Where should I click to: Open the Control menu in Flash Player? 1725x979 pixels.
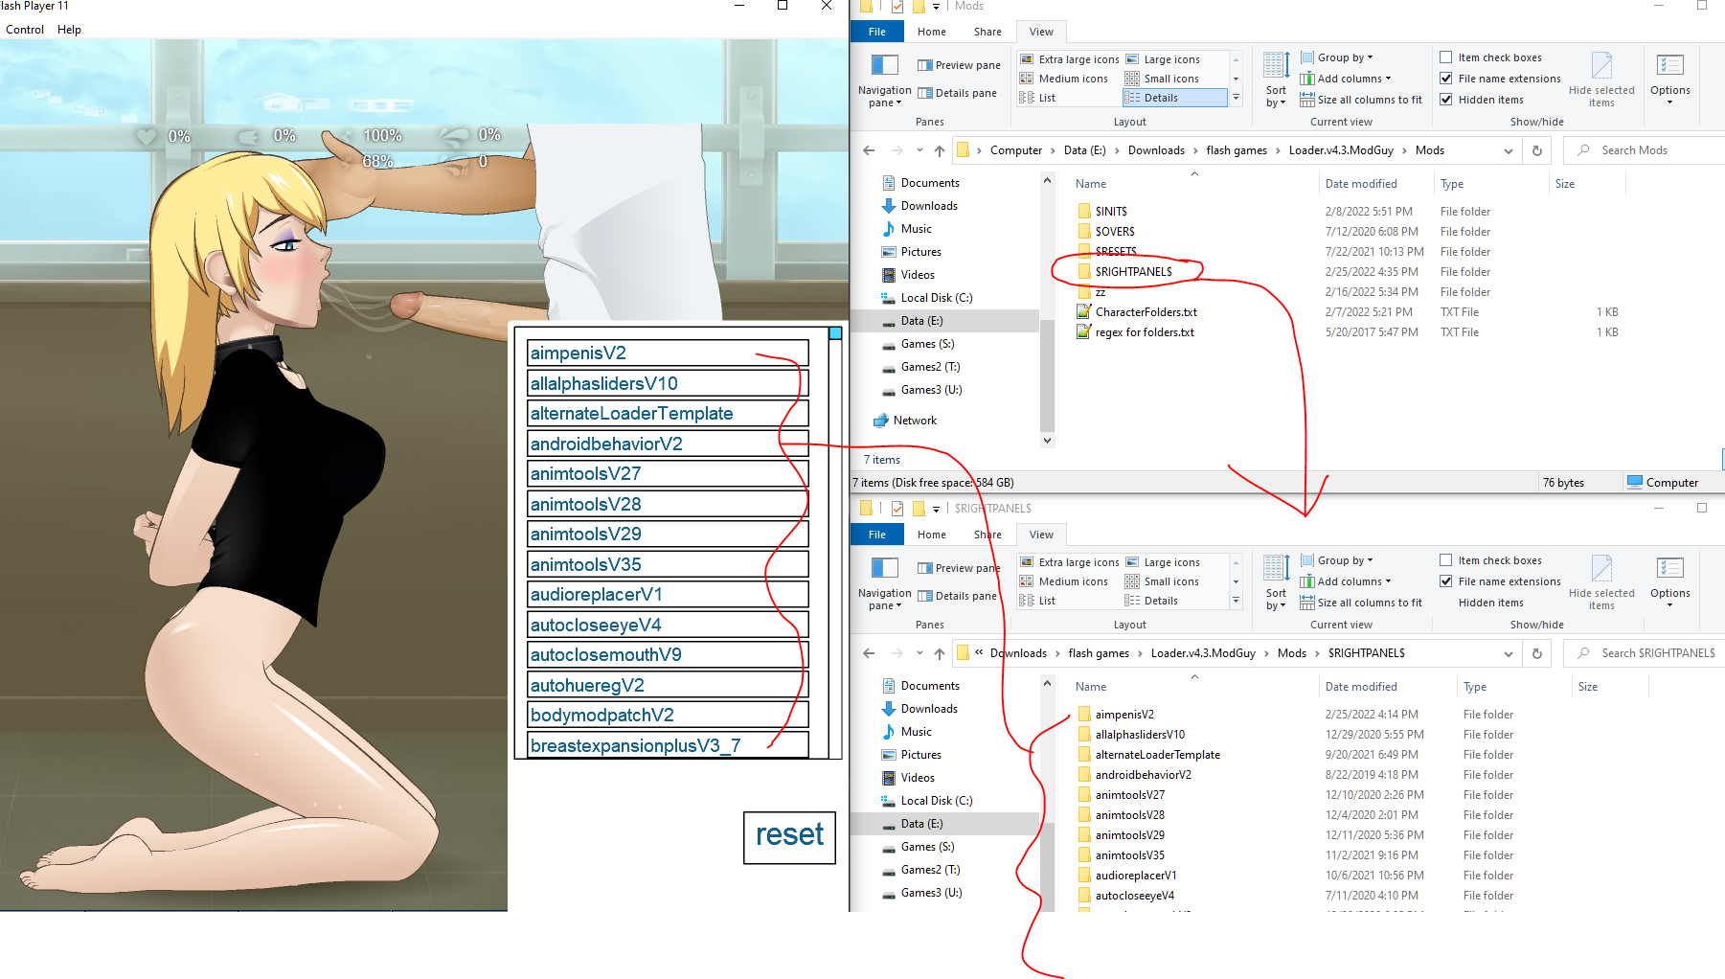tap(25, 30)
